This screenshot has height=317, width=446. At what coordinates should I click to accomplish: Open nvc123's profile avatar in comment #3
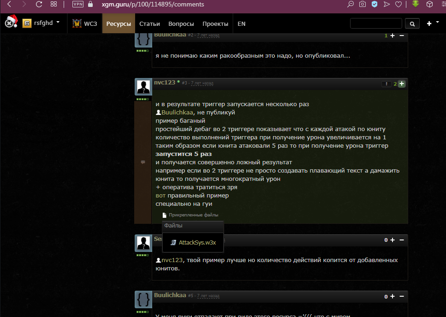click(x=143, y=87)
